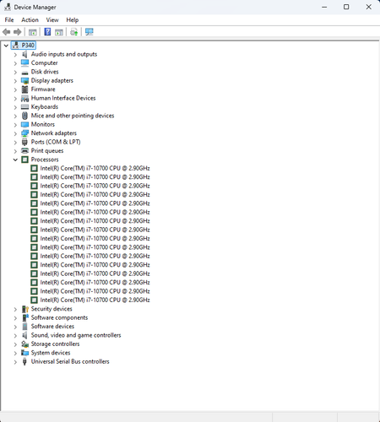
Task: Click the Universal Serial Bus controllers icon
Action: [24, 361]
